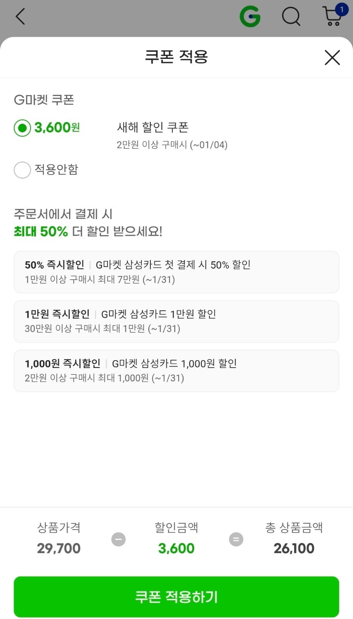Open the 1만원 즉시할인 card offer
Image resolution: width=353 pixels, height=619 pixels.
point(176,321)
